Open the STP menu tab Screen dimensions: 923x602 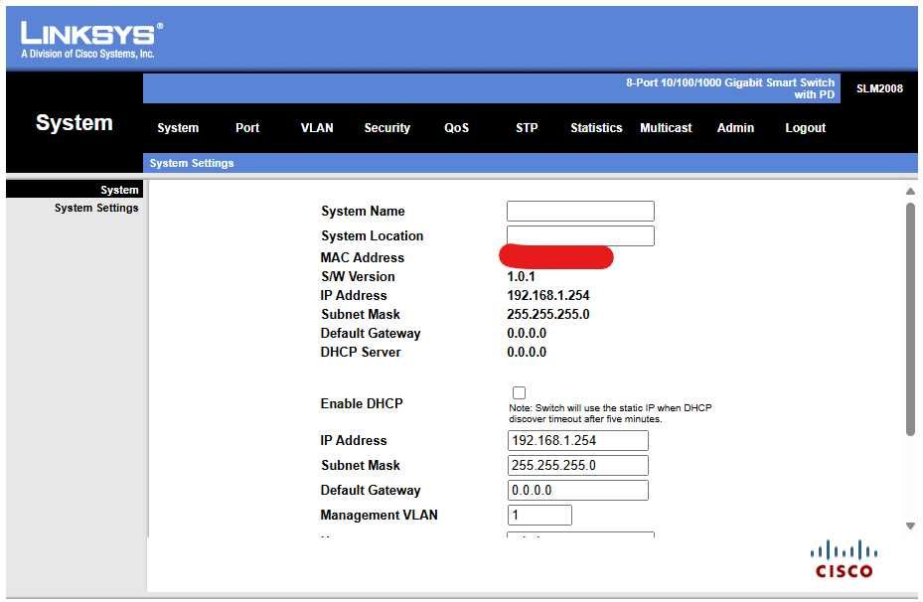click(527, 128)
